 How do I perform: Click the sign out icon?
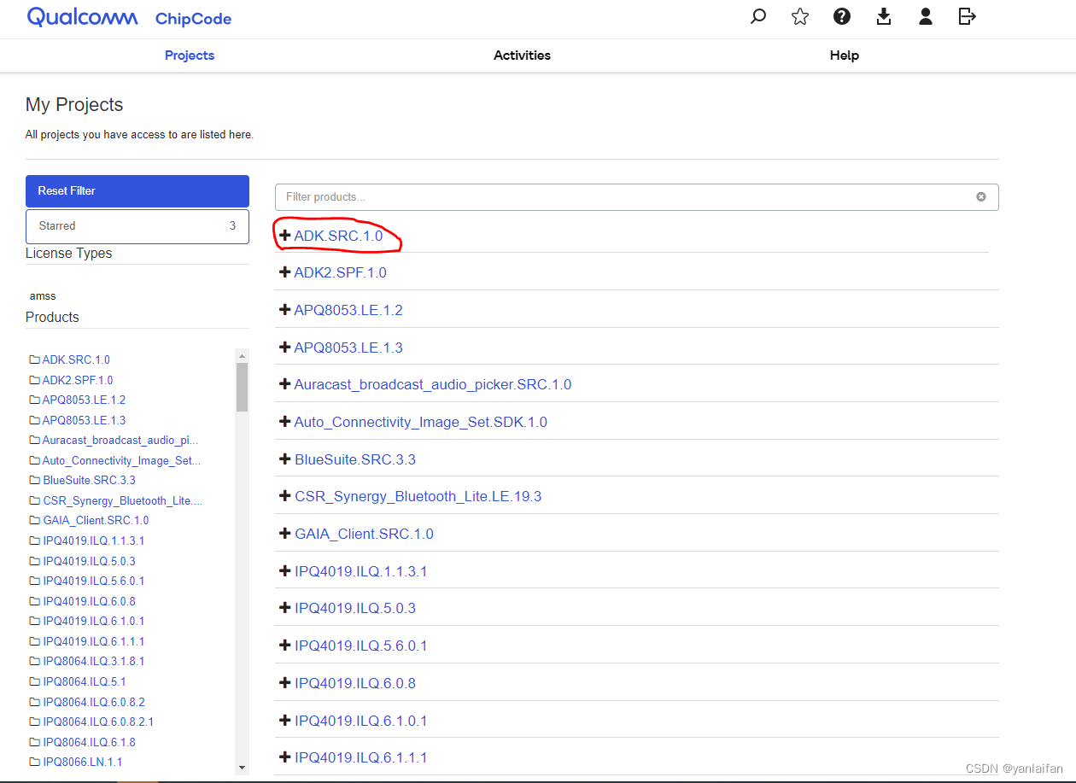[x=968, y=16]
